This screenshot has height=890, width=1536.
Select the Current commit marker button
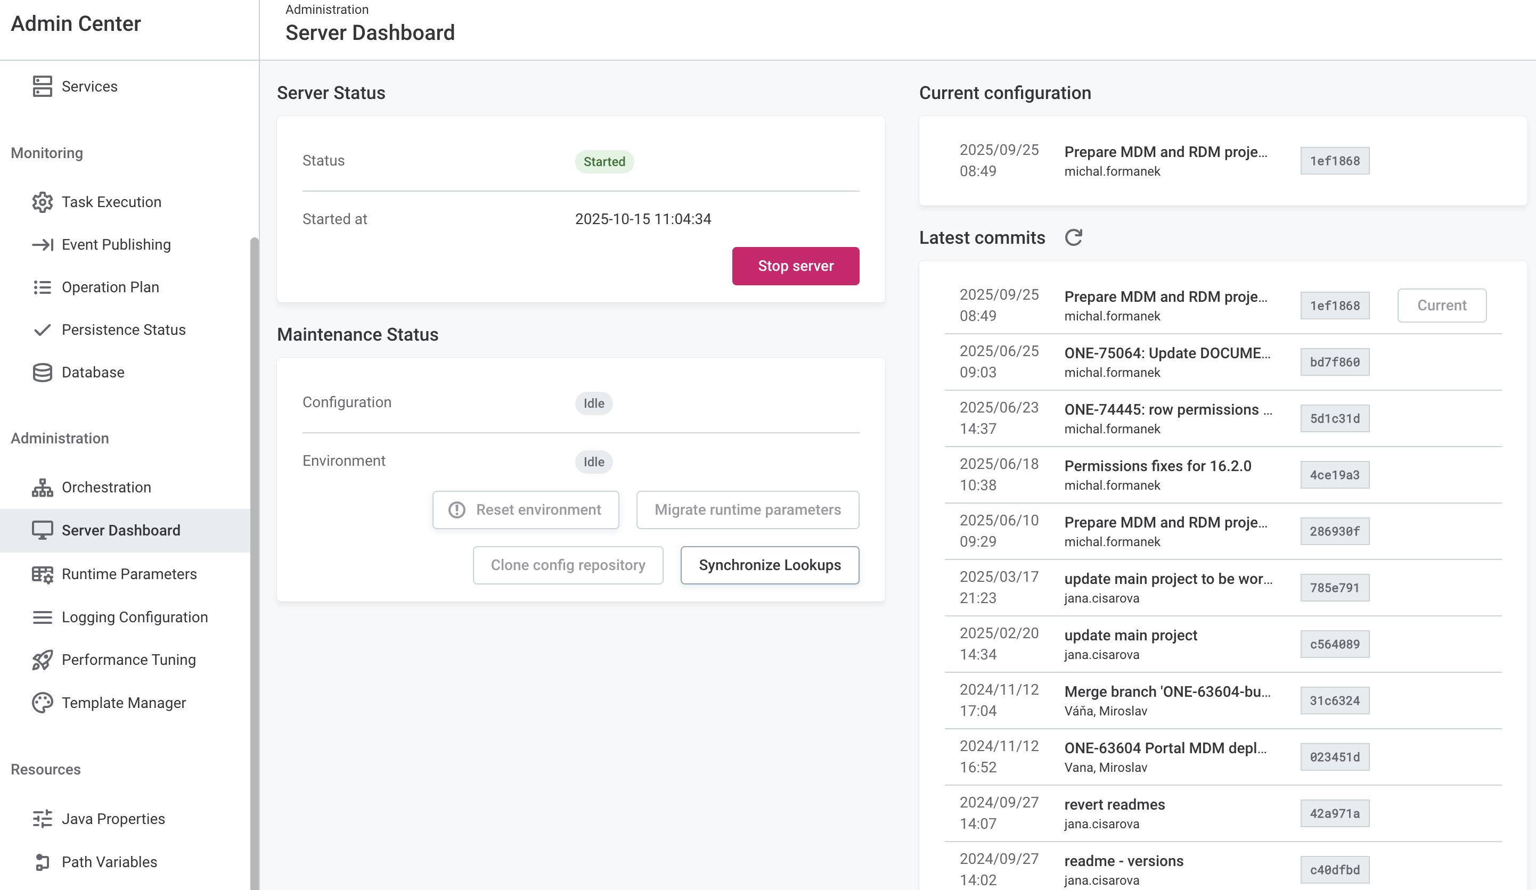1442,305
